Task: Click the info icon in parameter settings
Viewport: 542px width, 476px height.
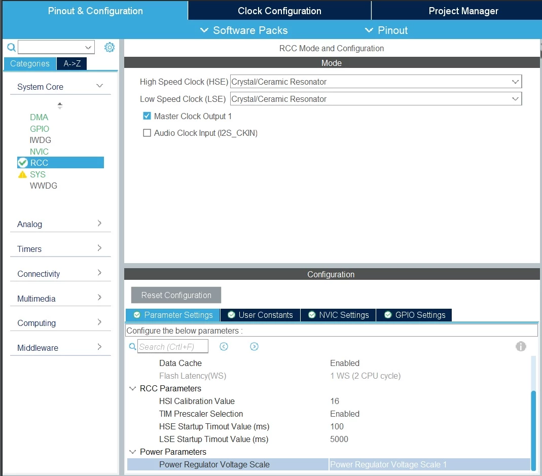Action: tap(521, 346)
